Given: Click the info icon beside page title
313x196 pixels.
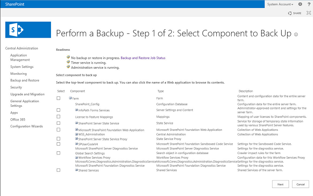Looking at the screenshot, I should (x=296, y=34).
